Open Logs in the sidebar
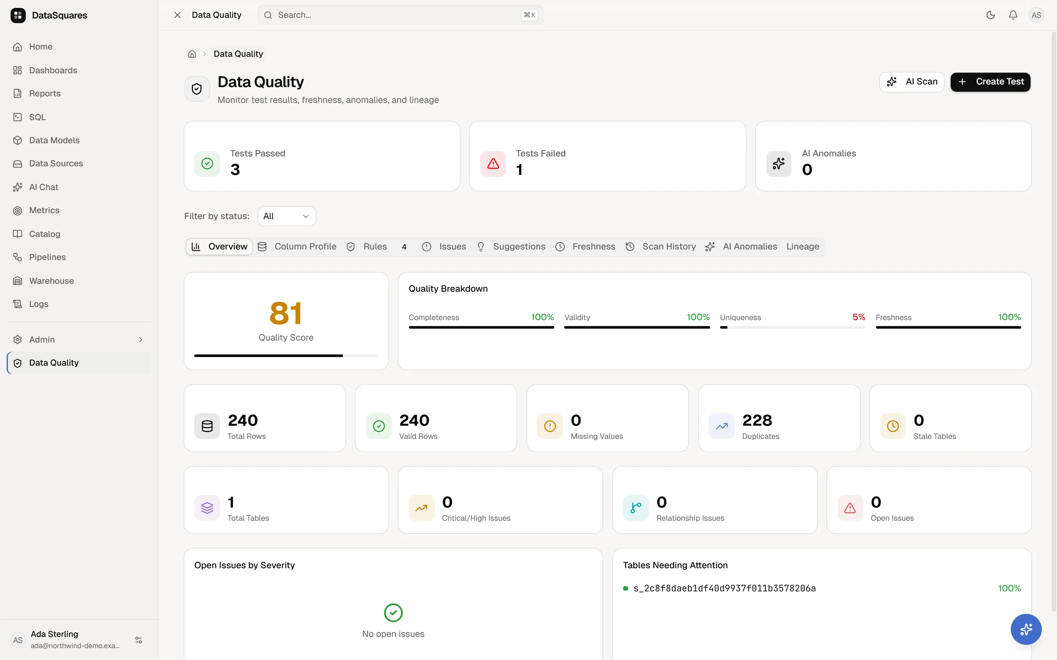This screenshot has width=1057, height=660. (x=79, y=304)
